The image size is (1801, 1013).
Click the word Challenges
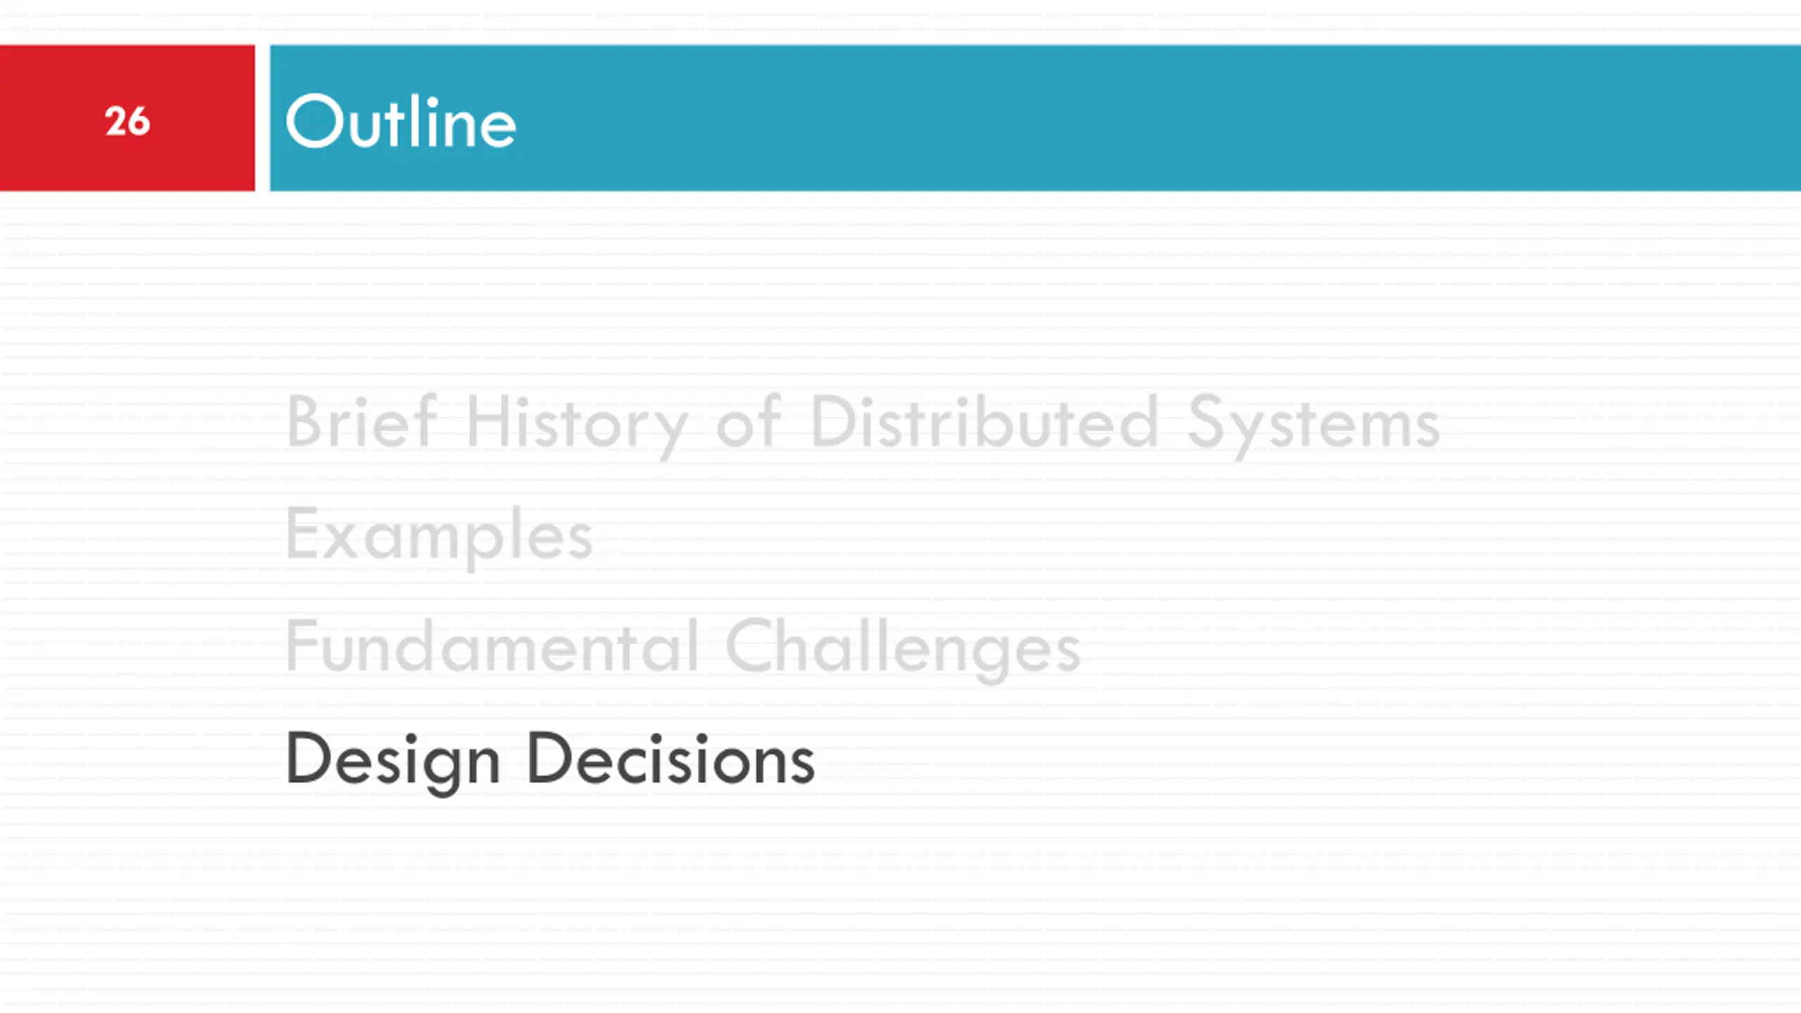point(902,647)
